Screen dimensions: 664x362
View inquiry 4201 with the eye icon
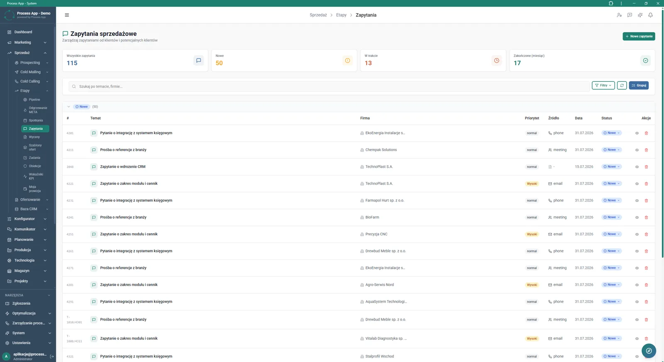coord(637,133)
